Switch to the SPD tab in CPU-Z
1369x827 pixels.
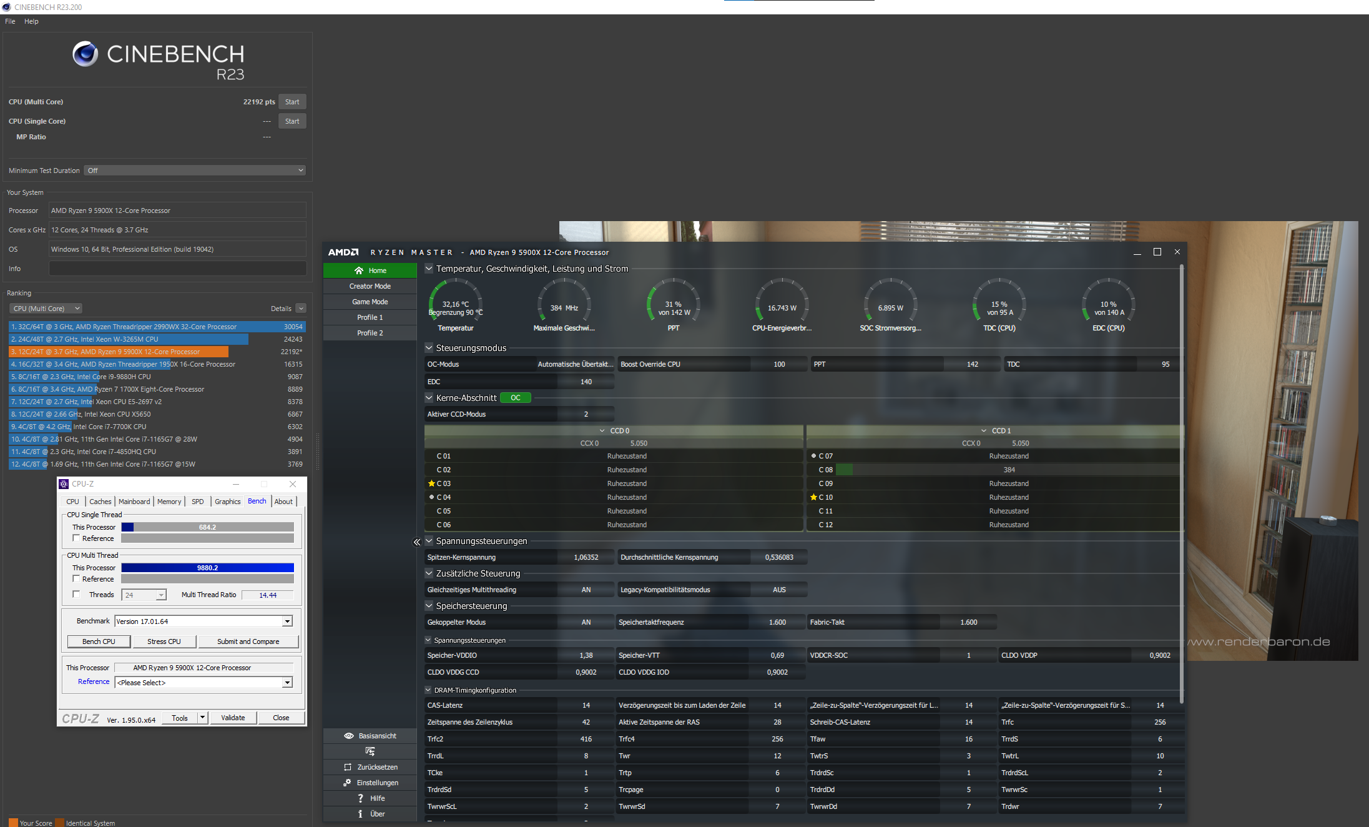pyautogui.click(x=197, y=501)
